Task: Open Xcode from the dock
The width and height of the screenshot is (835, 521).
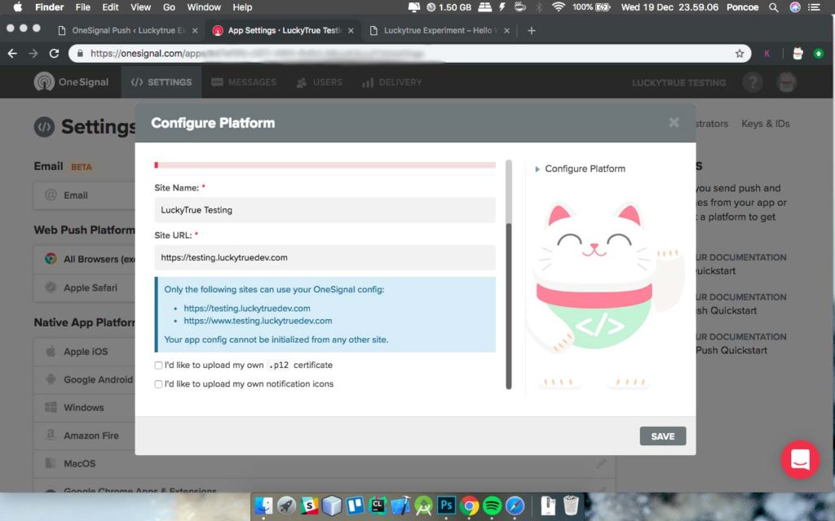Action: tap(400, 506)
